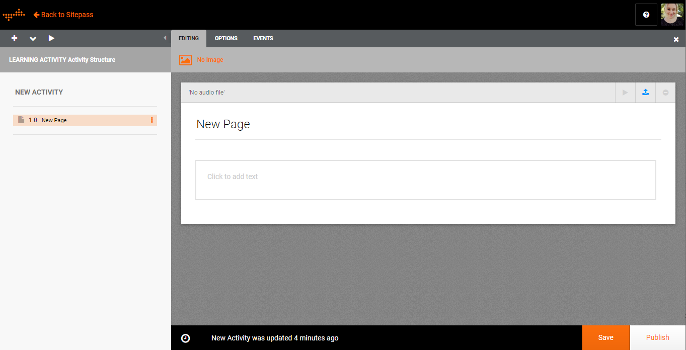Upload an audio file
This screenshot has width=686, height=350.
(x=646, y=93)
